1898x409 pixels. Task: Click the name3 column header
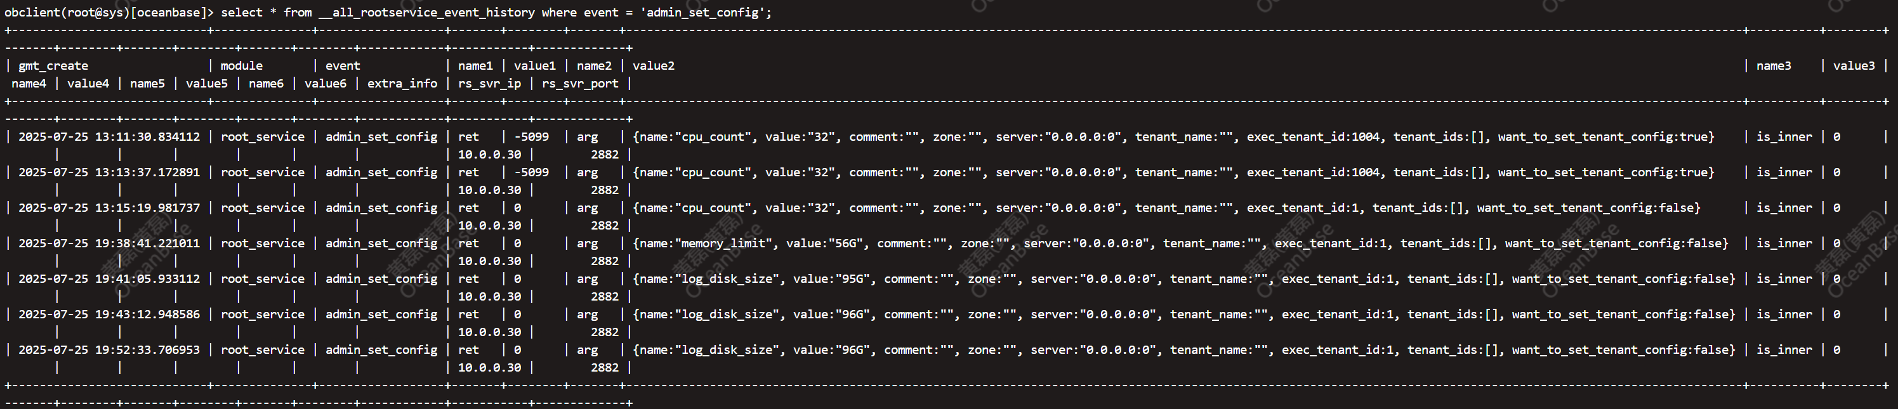pos(1774,66)
